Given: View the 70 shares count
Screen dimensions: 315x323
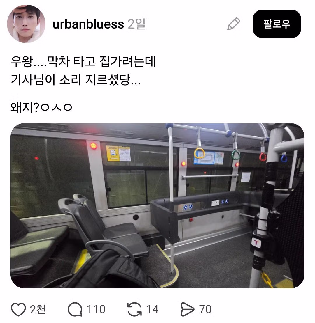Looking at the screenshot, I should coord(205,309).
